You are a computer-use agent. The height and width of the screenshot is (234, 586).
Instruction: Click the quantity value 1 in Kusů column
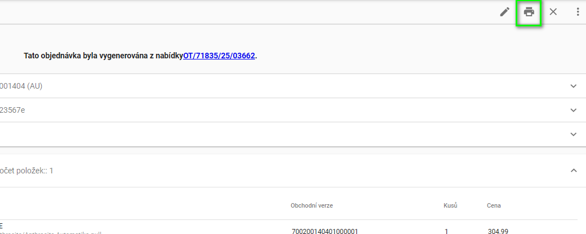coord(446,231)
